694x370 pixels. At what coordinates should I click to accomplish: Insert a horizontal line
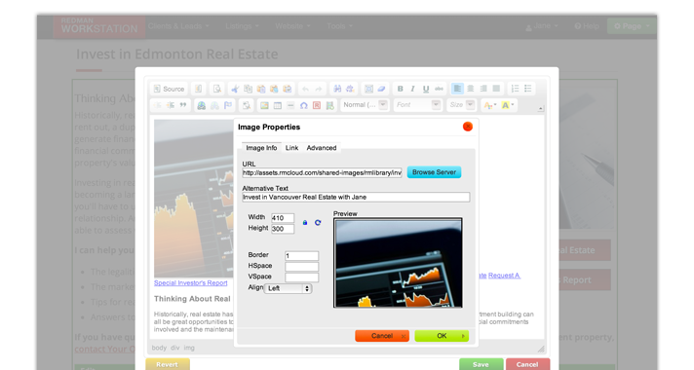click(290, 105)
